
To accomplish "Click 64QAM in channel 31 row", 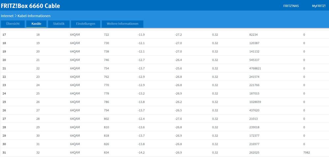I will [75, 153].
